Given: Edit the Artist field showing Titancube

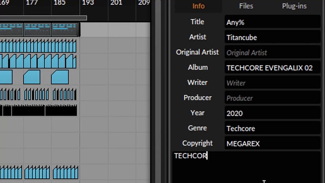Looking at the screenshot, I should pos(272,37).
